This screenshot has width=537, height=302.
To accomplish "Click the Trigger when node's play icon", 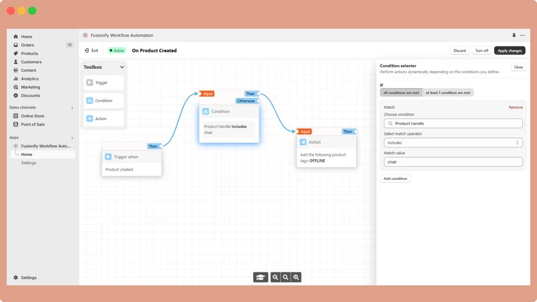I will [108, 157].
